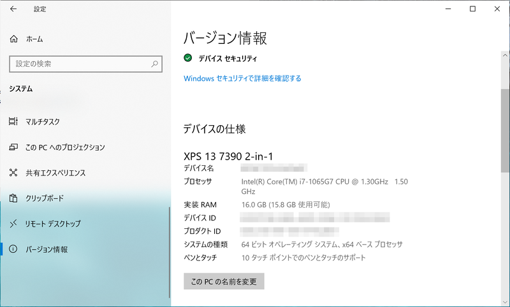
Task: Select the システムの種類 label
Action: (x=205, y=245)
